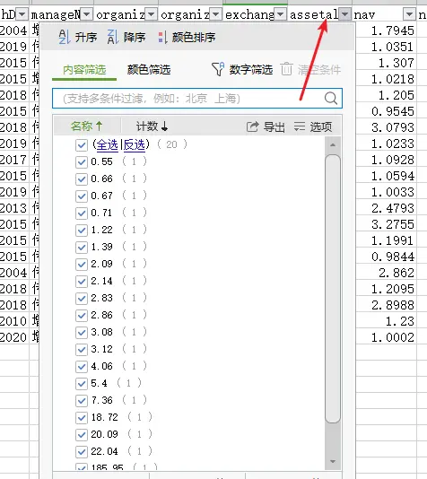
Task: Click 导出 export icon
Action: point(252,126)
